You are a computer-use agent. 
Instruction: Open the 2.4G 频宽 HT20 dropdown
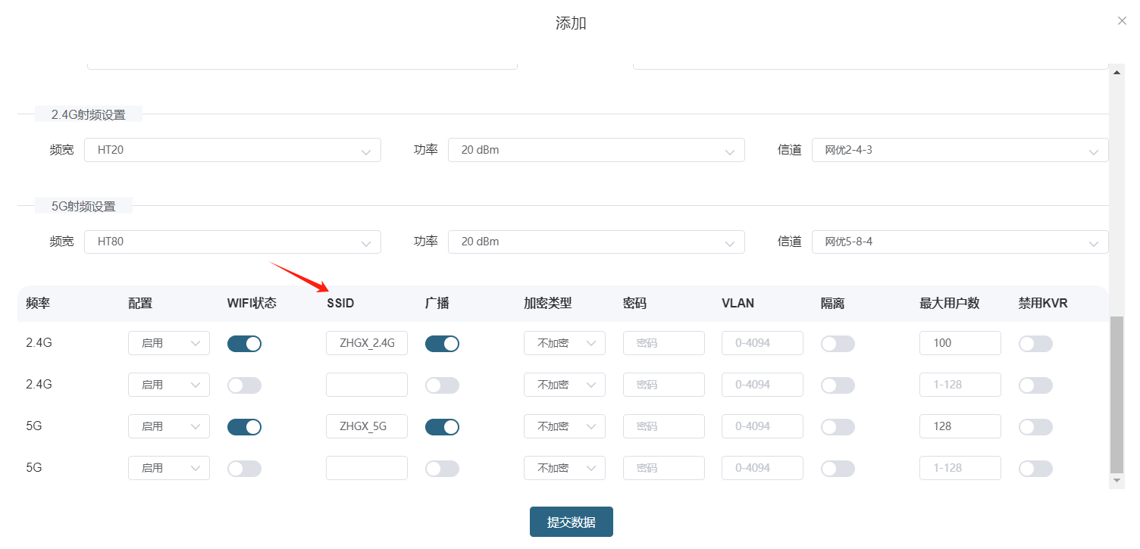click(232, 150)
